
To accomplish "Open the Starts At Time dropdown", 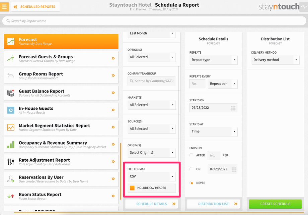I will point(214,131).
